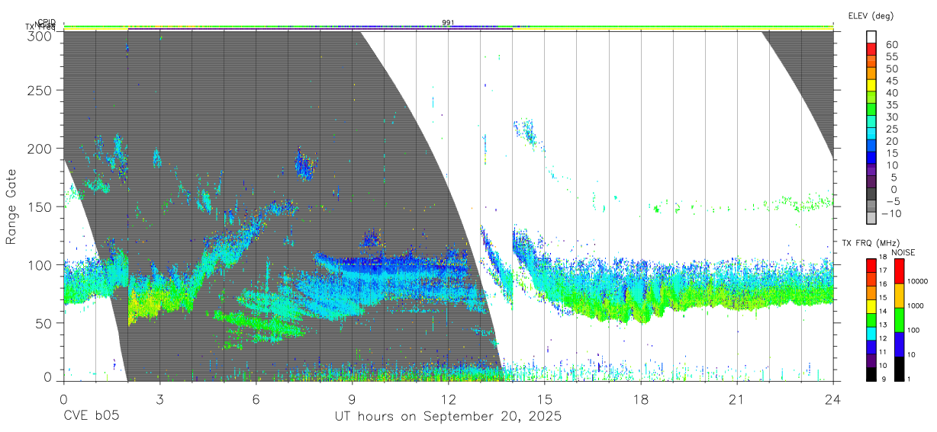Click the x-axis tick label '21'
937x432 pixels.
pyautogui.click(x=737, y=399)
